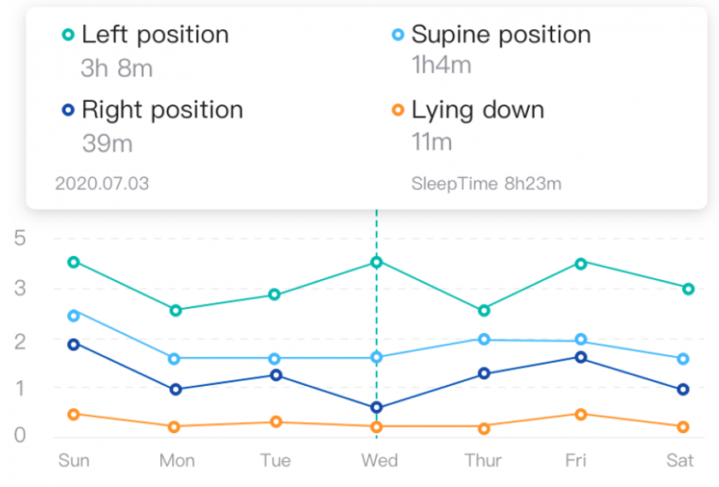This screenshot has height=487, width=719.
Task: Select the Sun label on the axis
Action: [74, 460]
